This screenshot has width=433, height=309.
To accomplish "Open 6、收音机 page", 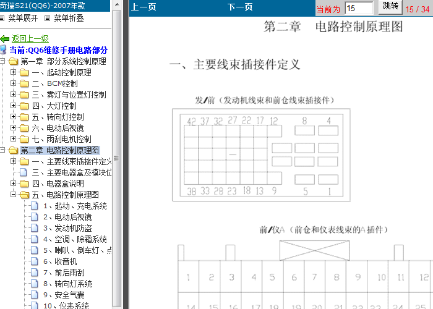I will coord(60,261).
